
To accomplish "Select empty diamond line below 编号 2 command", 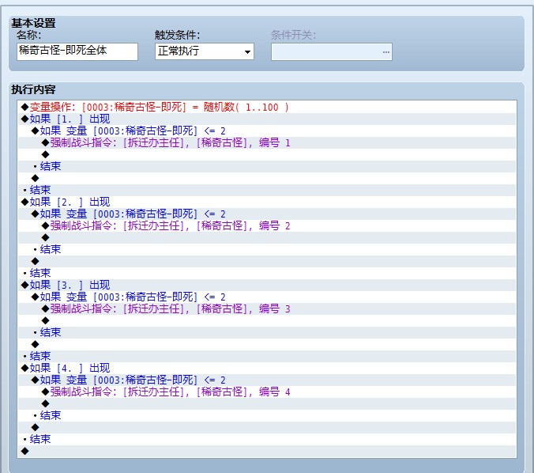I will click(x=267, y=238).
